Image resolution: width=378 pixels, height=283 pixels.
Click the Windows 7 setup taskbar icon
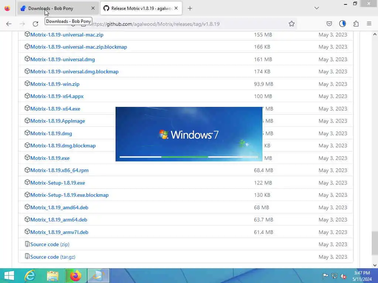(98, 276)
